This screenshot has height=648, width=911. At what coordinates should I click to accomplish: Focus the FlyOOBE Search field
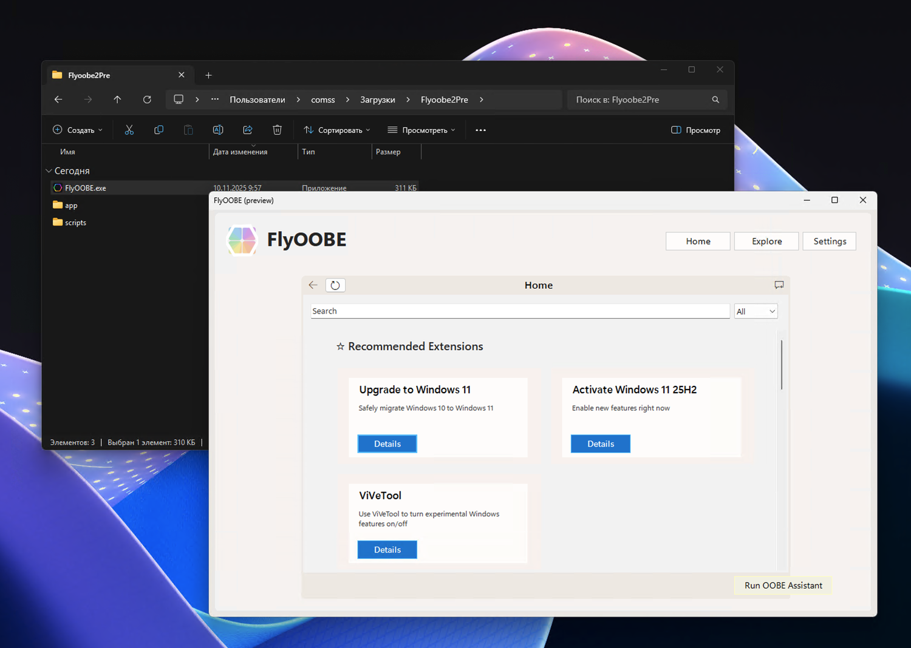click(x=520, y=311)
